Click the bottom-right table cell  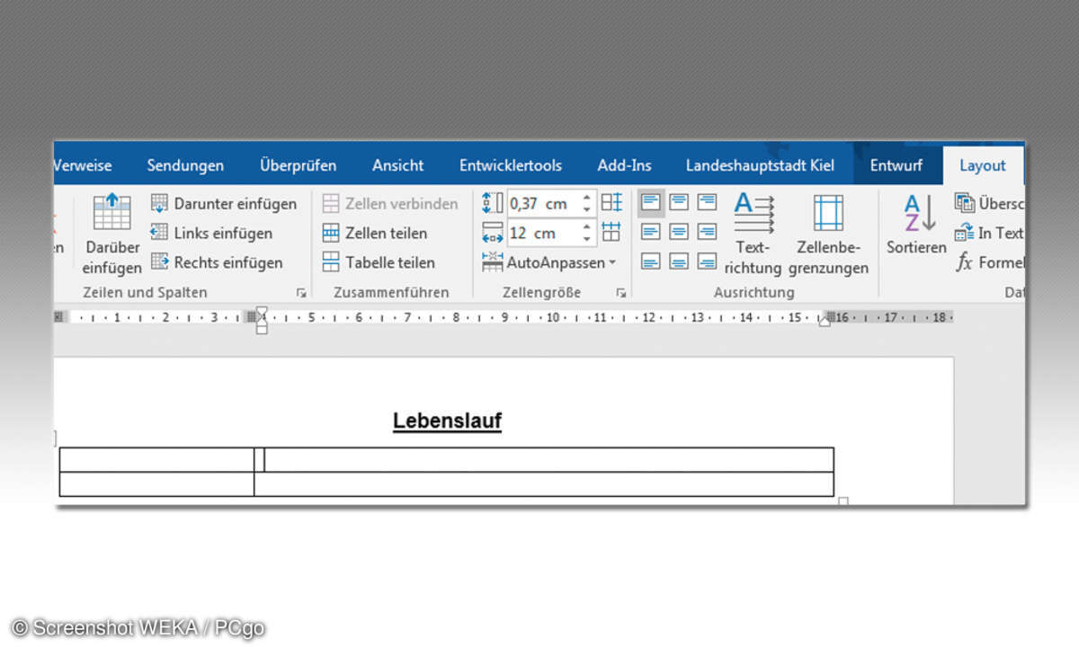pyautogui.click(x=544, y=483)
